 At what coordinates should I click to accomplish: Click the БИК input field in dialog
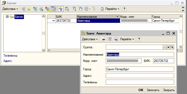pyautogui.click(x=164, y=61)
